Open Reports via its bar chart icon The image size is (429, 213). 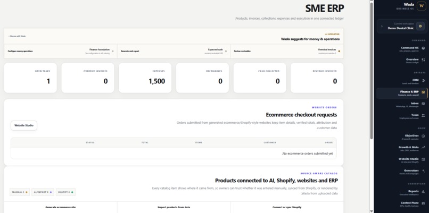click(423, 192)
